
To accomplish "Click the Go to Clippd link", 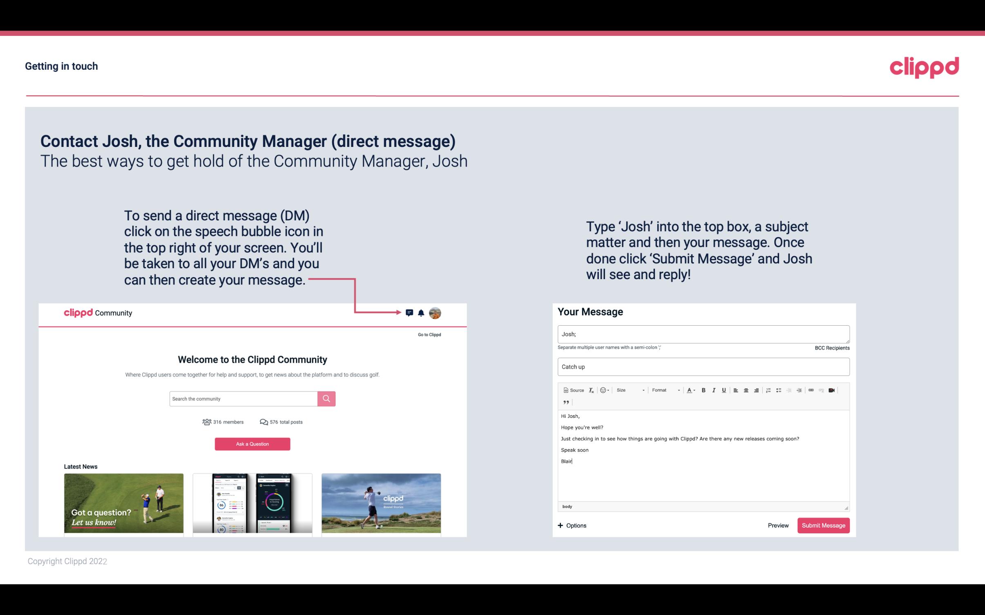I will tap(428, 334).
